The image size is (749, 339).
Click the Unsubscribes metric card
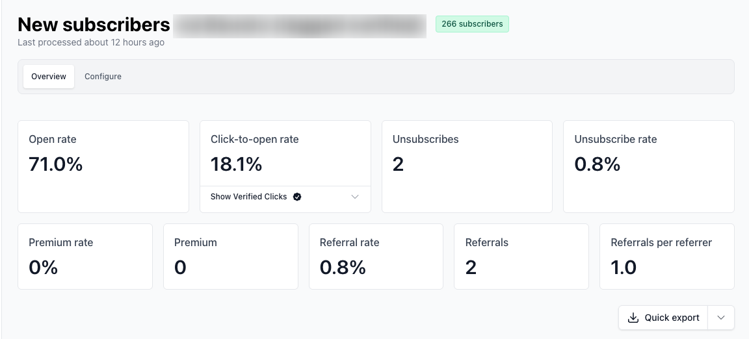467,167
